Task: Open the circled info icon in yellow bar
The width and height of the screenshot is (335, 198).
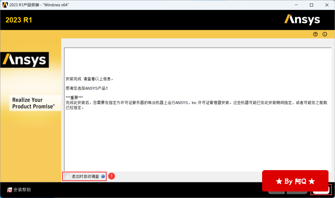Action: [325, 34]
